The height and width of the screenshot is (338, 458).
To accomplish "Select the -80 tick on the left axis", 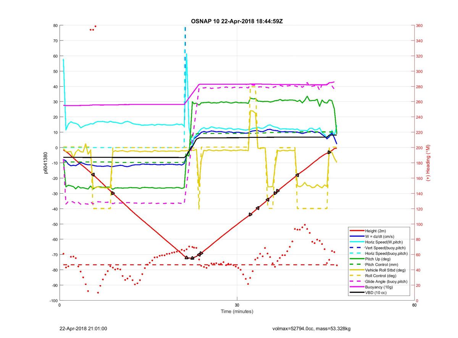I will click(x=55, y=270).
